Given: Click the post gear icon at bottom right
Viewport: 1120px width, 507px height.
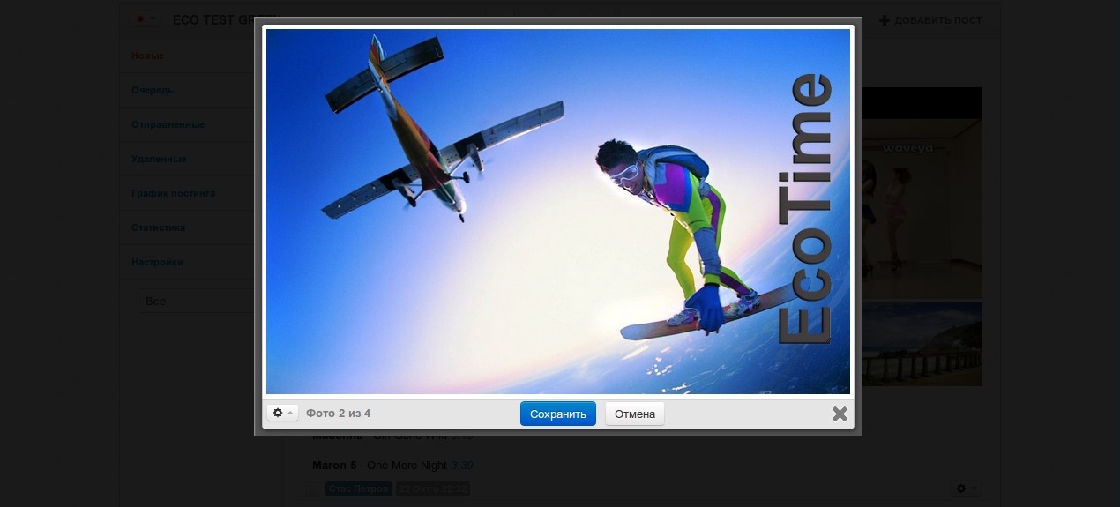Looking at the screenshot, I should tap(961, 488).
